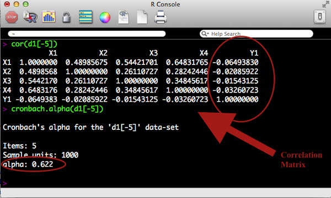Image resolution: width=331 pixels, height=198 pixels.
Task: Click the X4 column header
Action: click(x=204, y=53)
